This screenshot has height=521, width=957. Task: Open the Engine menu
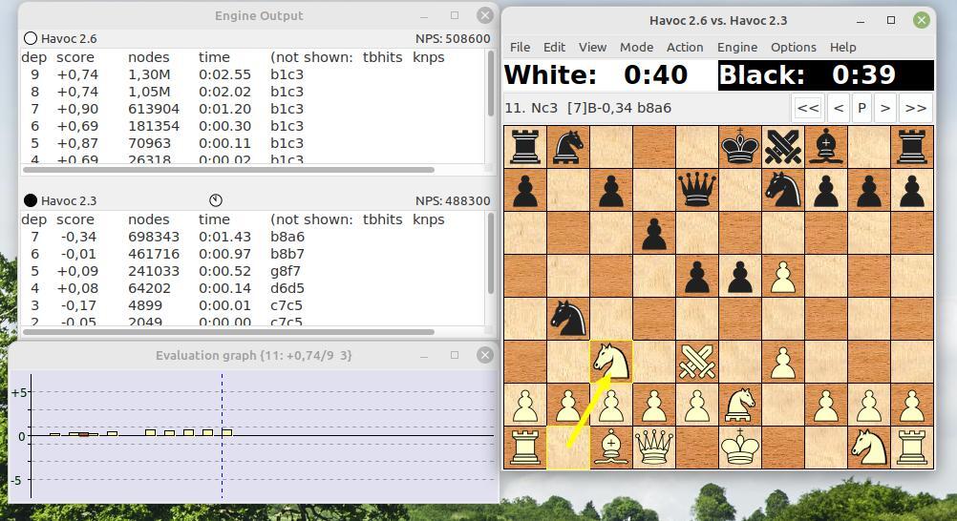(736, 47)
